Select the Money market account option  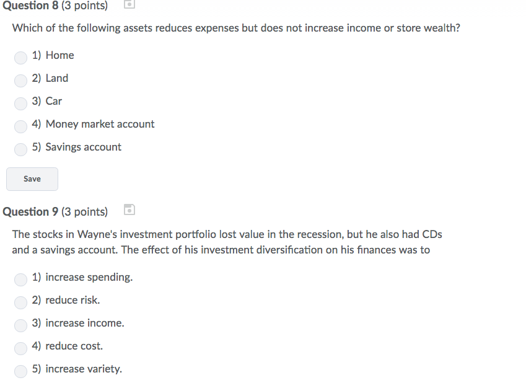20,126
